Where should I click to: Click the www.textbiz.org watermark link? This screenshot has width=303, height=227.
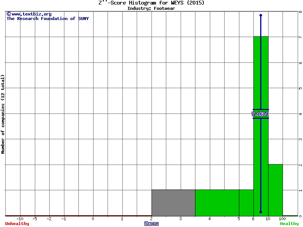pyautogui.click(x=31, y=14)
